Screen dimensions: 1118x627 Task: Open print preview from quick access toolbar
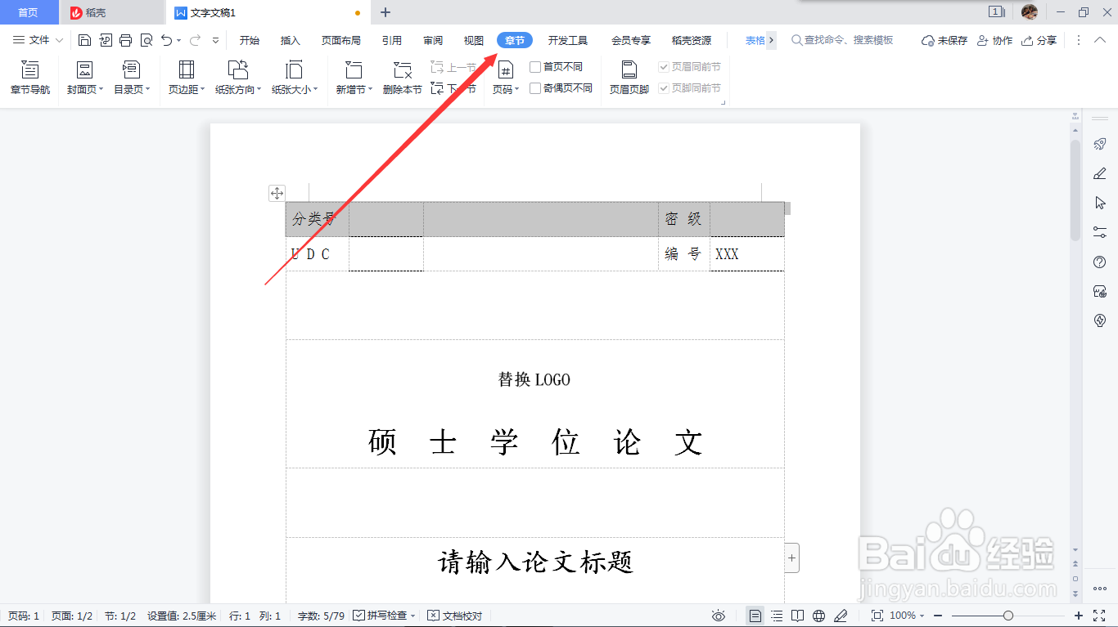[147, 40]
